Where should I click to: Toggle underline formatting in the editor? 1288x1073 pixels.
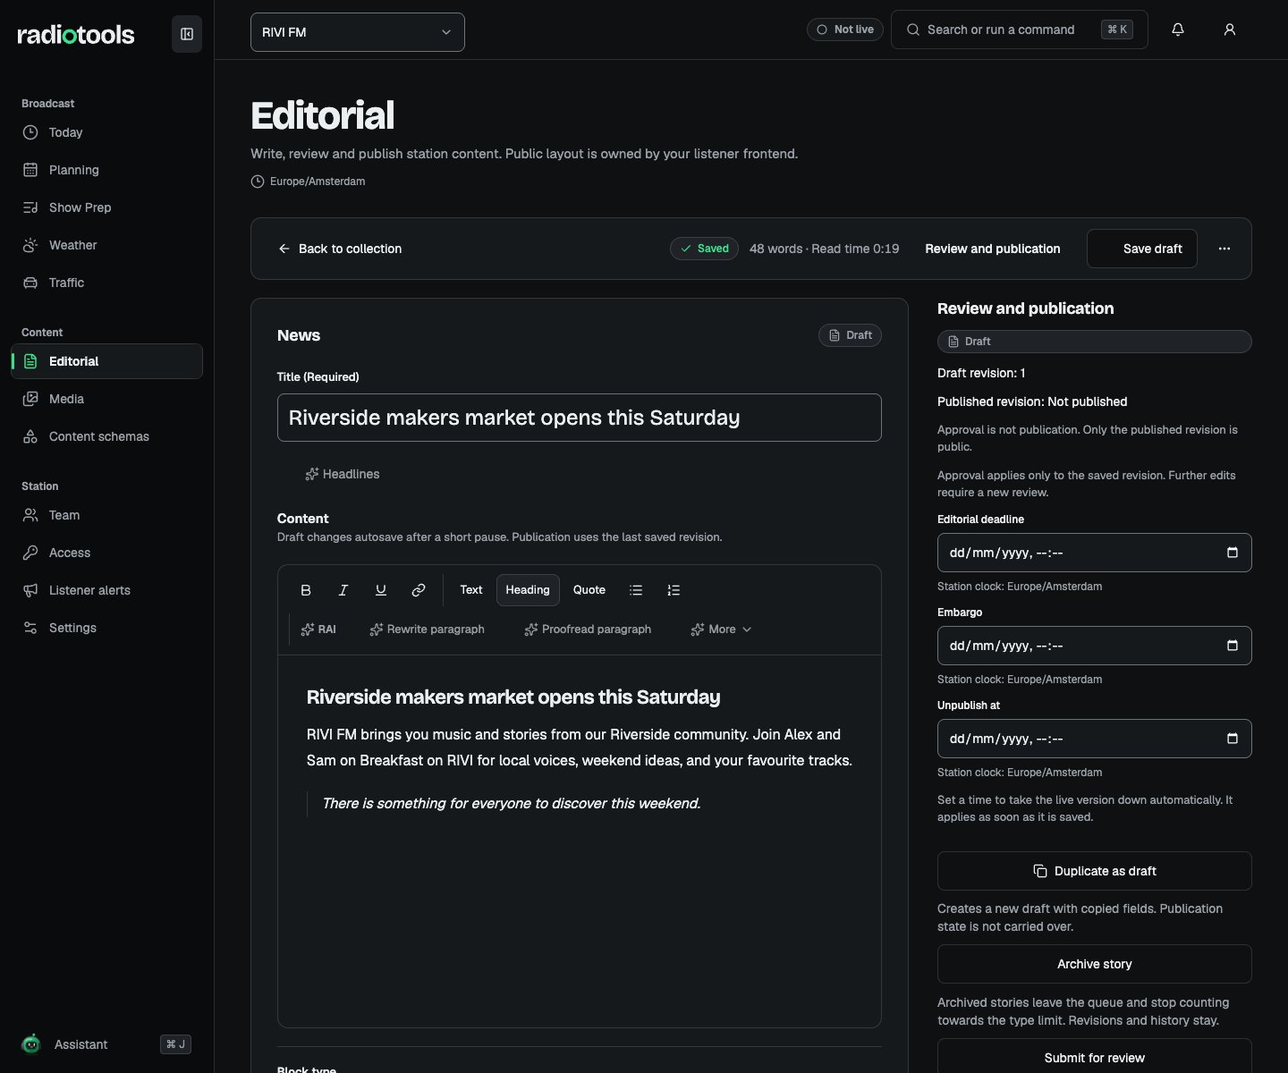click(x=381, y=590)
